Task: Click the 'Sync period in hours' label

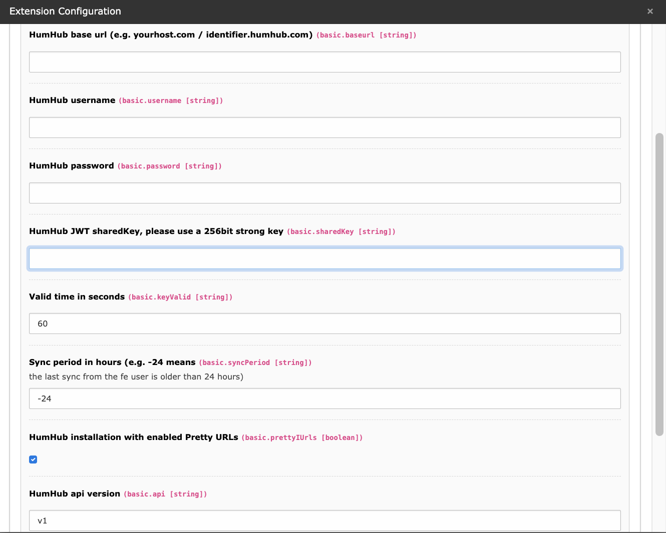Action: [x=112, y=362]
